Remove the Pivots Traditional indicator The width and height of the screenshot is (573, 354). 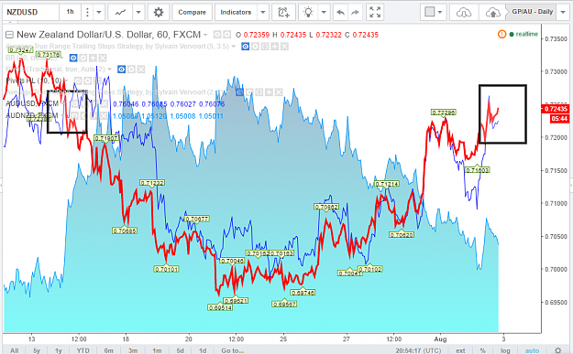(141, 70)
